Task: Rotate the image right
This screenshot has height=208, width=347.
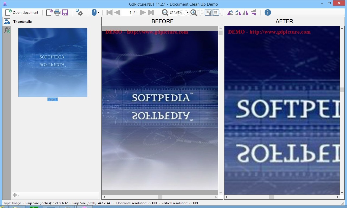Action: [x=238, y=12]
